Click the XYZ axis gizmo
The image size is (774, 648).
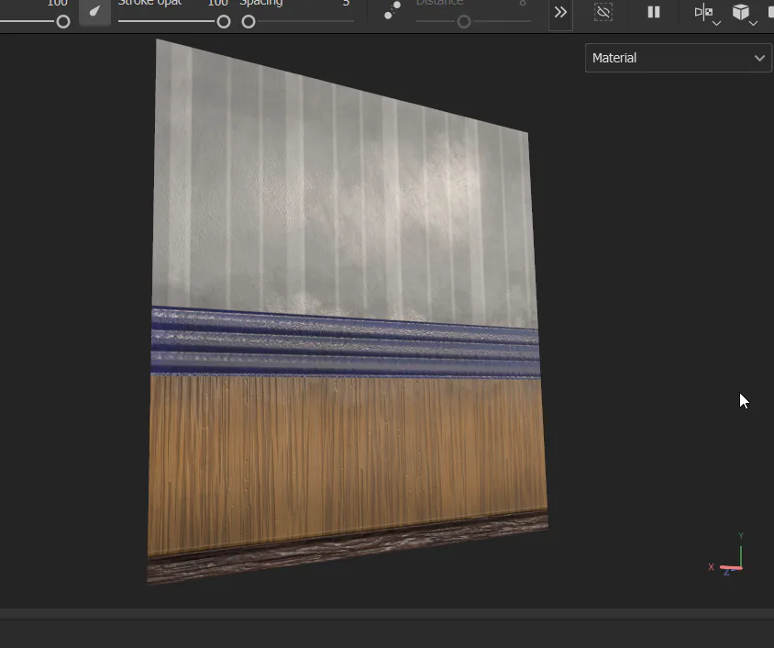(x=726, y=554)
